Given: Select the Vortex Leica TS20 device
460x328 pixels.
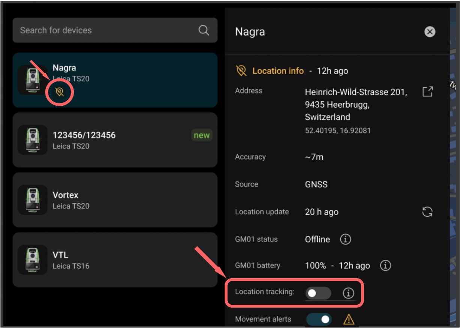Looking at the screenshot, I should 115,200.
